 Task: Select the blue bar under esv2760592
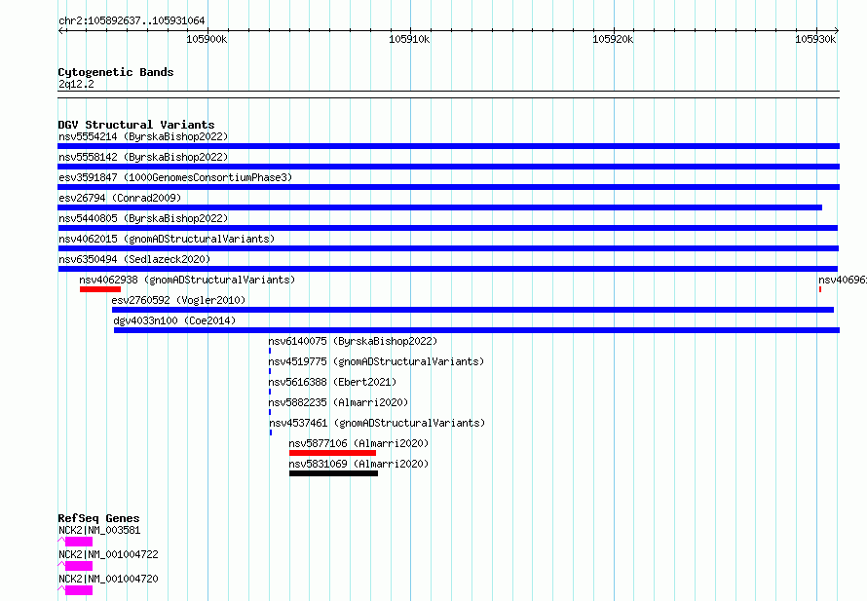point(472,310)
